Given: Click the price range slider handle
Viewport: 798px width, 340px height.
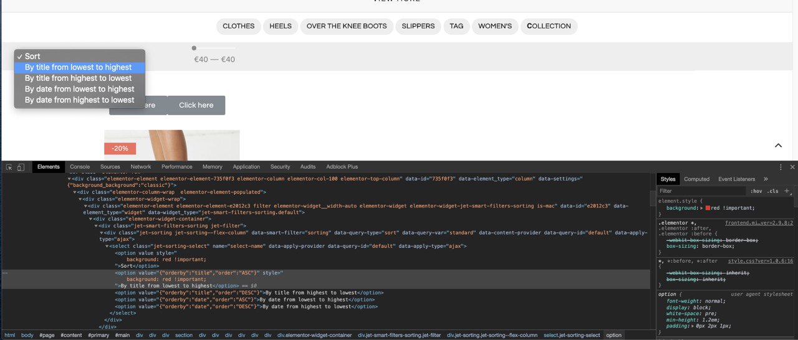Looking at the screenshot, I should point(194,48).
